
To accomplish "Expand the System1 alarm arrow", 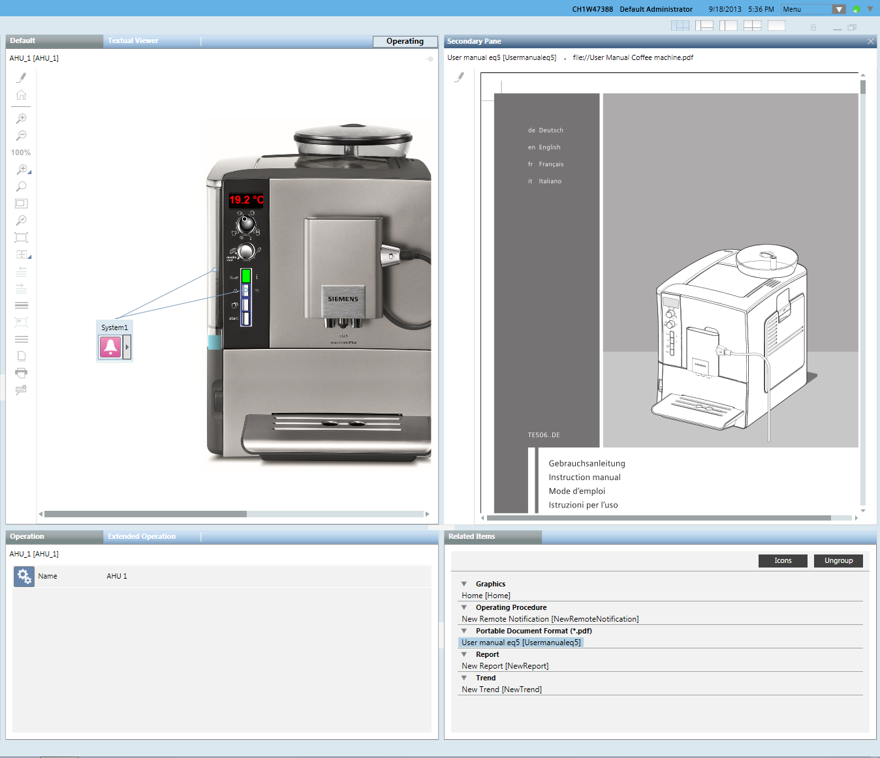I will pos(127,347).
